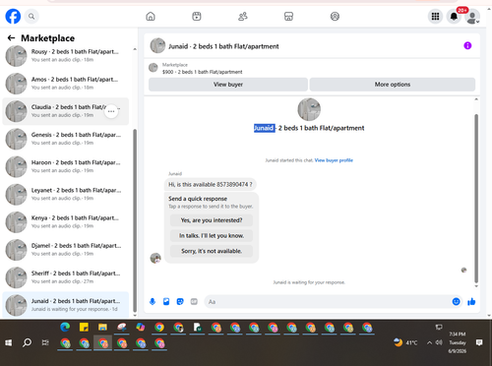The width and height of the screenshot is (492, 366).
Task: Click the chat message area scrollbar
Action: pos(476,199)
